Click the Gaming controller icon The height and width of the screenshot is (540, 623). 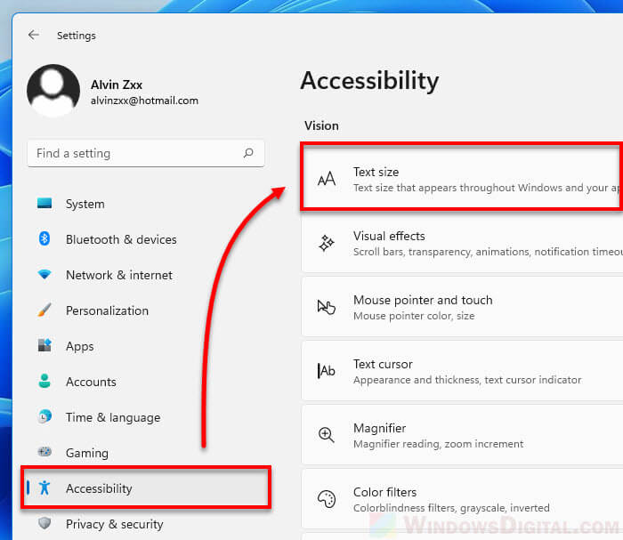point(44,452)
